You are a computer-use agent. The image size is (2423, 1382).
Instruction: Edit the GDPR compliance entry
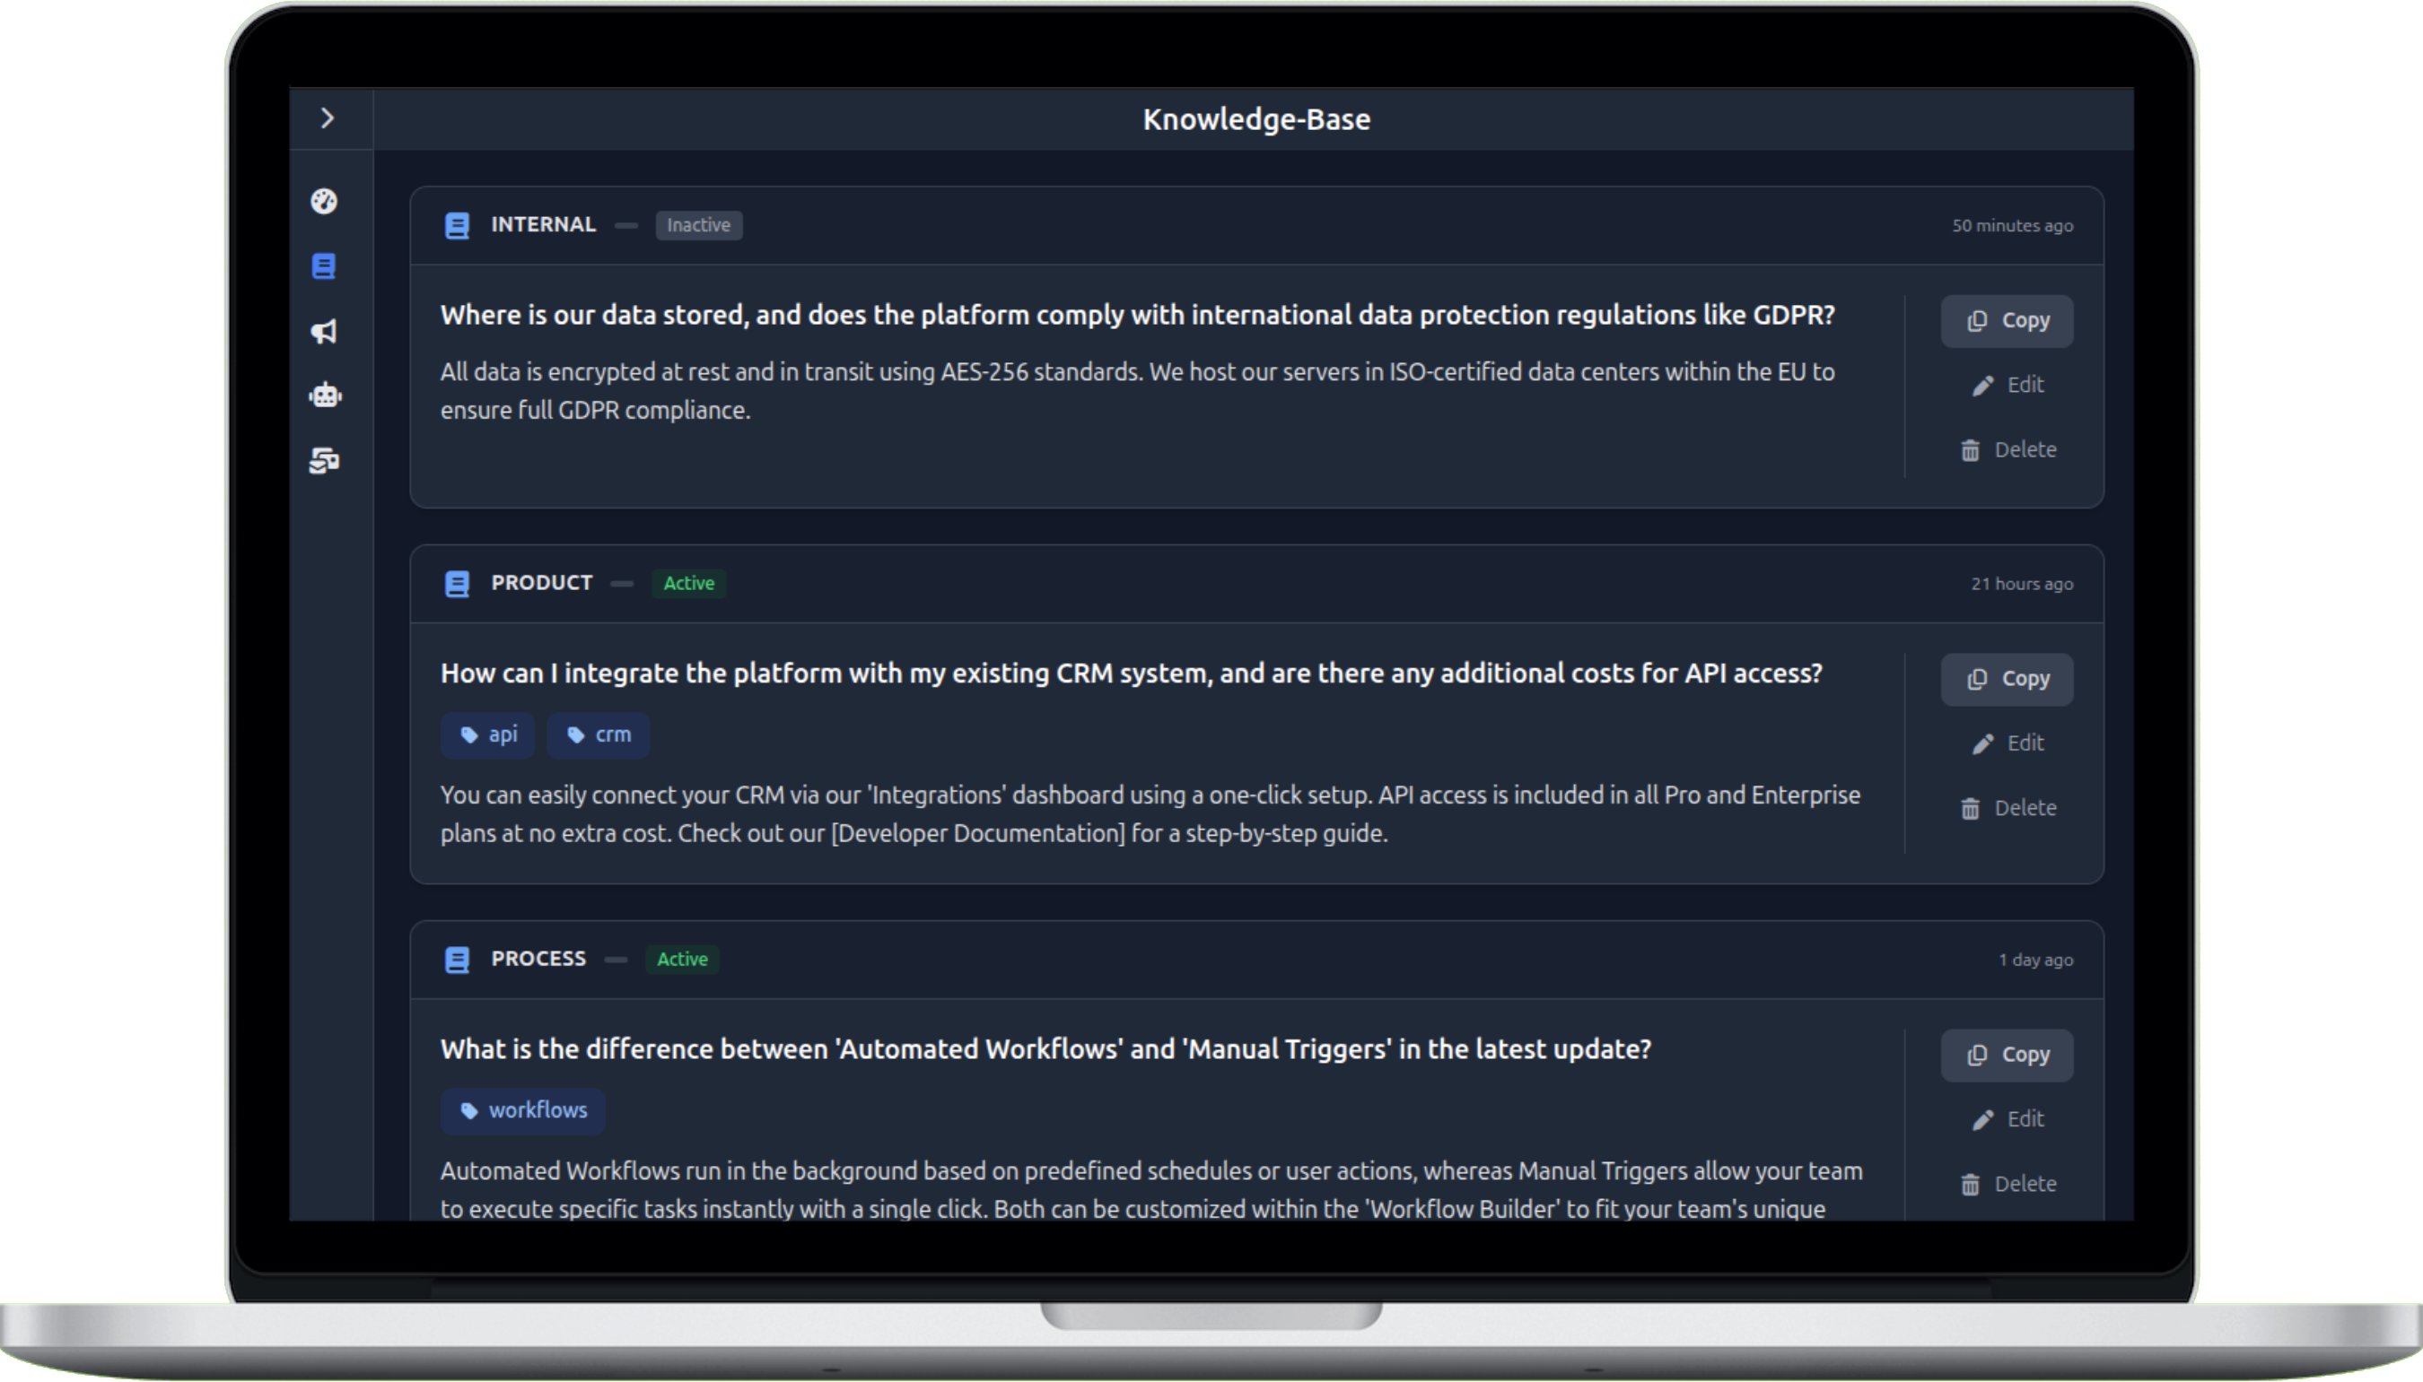click(2007, 385)
